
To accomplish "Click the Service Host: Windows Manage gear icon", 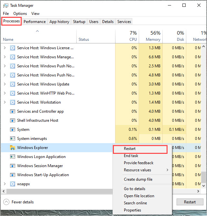I will click(x=13, y=57).
